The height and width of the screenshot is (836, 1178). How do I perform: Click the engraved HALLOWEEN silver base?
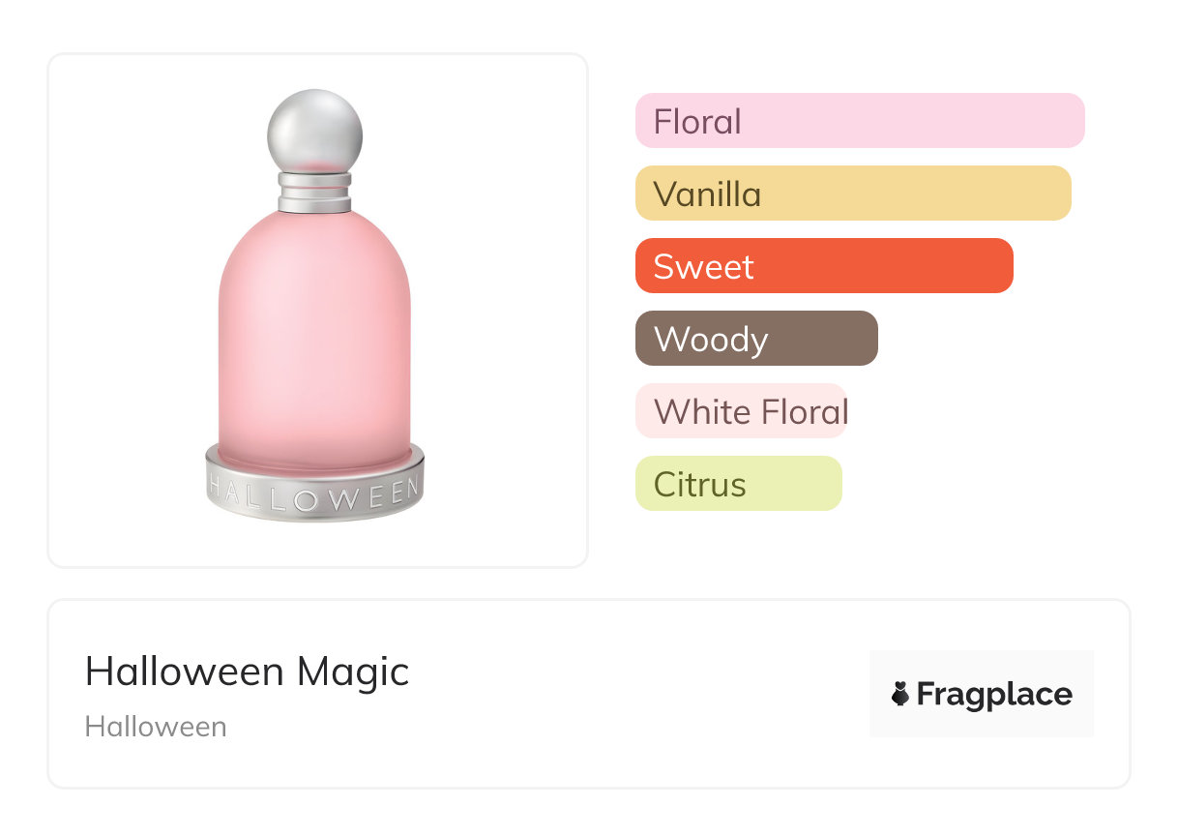315,492
